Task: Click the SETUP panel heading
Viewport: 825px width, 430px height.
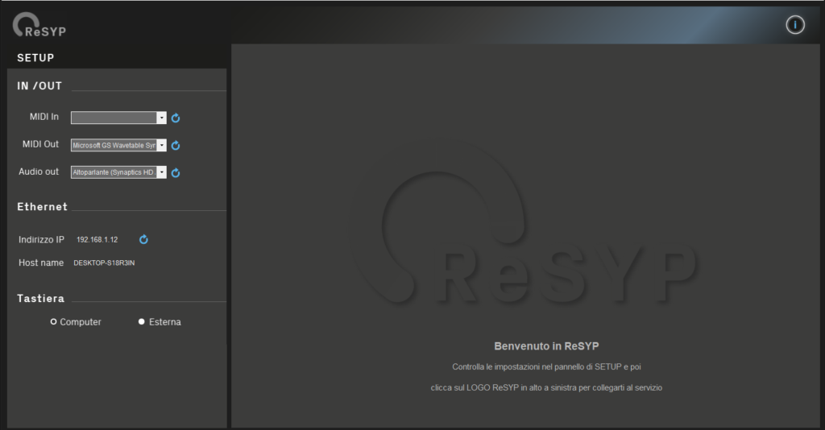Action: pyautogui.click(x=35, y=58)
